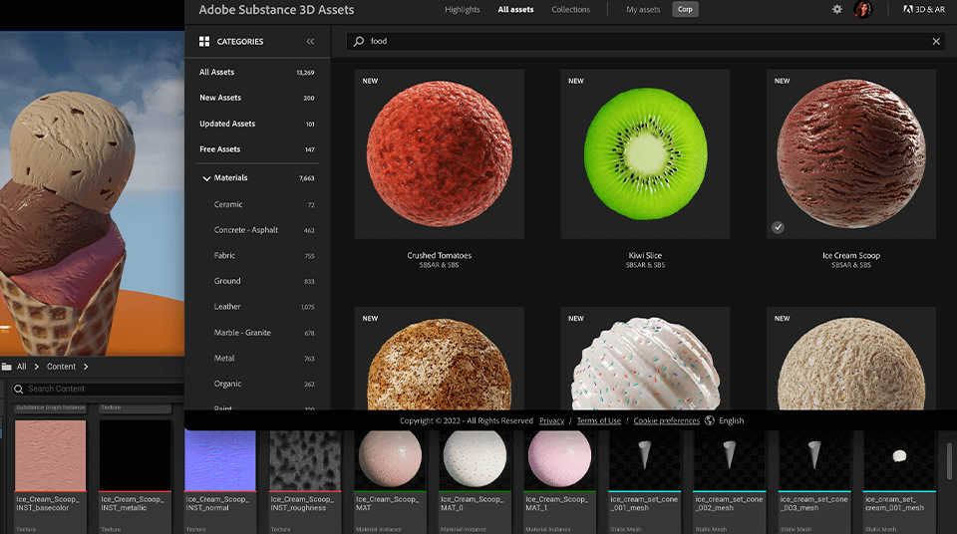This screenshot has height=534, width=957.
Task: Click the food search field
Action: point(646,41)
